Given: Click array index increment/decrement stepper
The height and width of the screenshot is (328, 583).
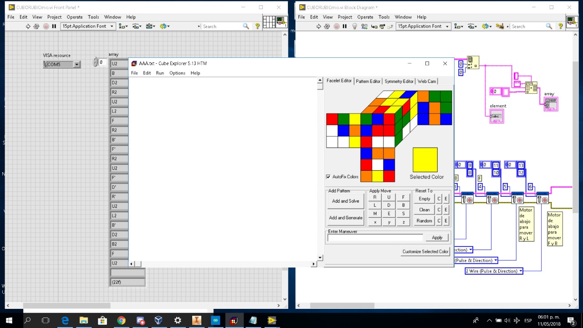Looking at the screenshot, I should [x=96, y=62].
